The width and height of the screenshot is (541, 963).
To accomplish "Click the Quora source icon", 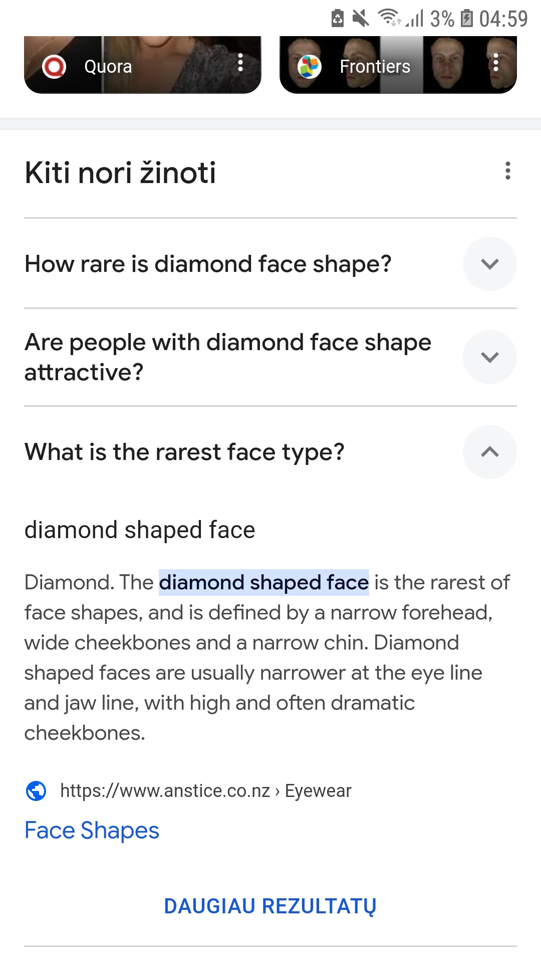I will pos(55,66).
